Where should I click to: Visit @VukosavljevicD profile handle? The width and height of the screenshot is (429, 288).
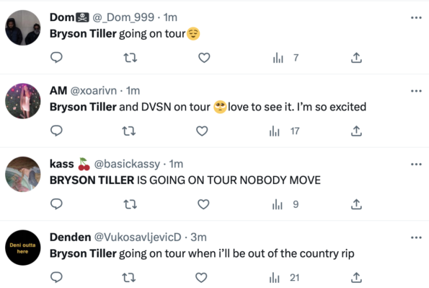(138, 237)
